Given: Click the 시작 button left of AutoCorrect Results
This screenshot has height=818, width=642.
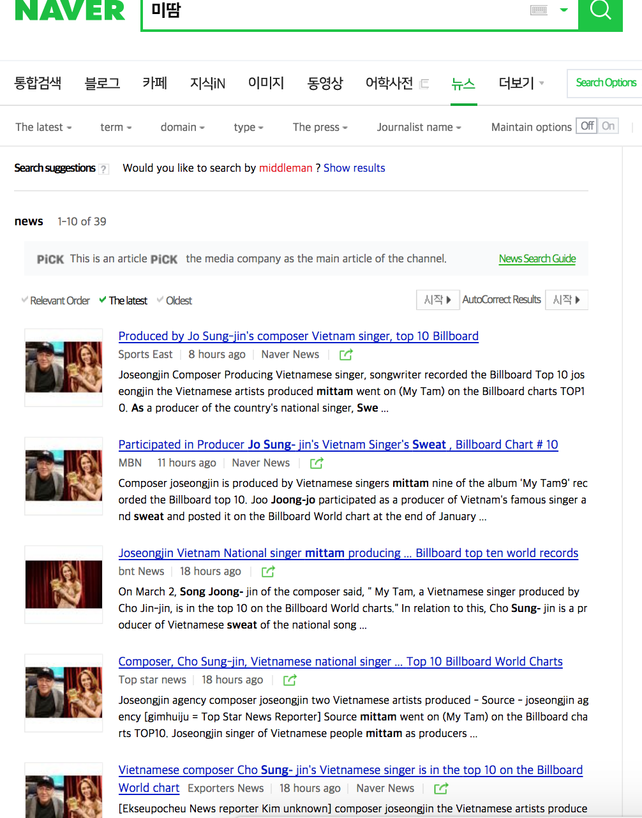Looking at the screenshot, I should pyautogui.click(x=437, y=300).
